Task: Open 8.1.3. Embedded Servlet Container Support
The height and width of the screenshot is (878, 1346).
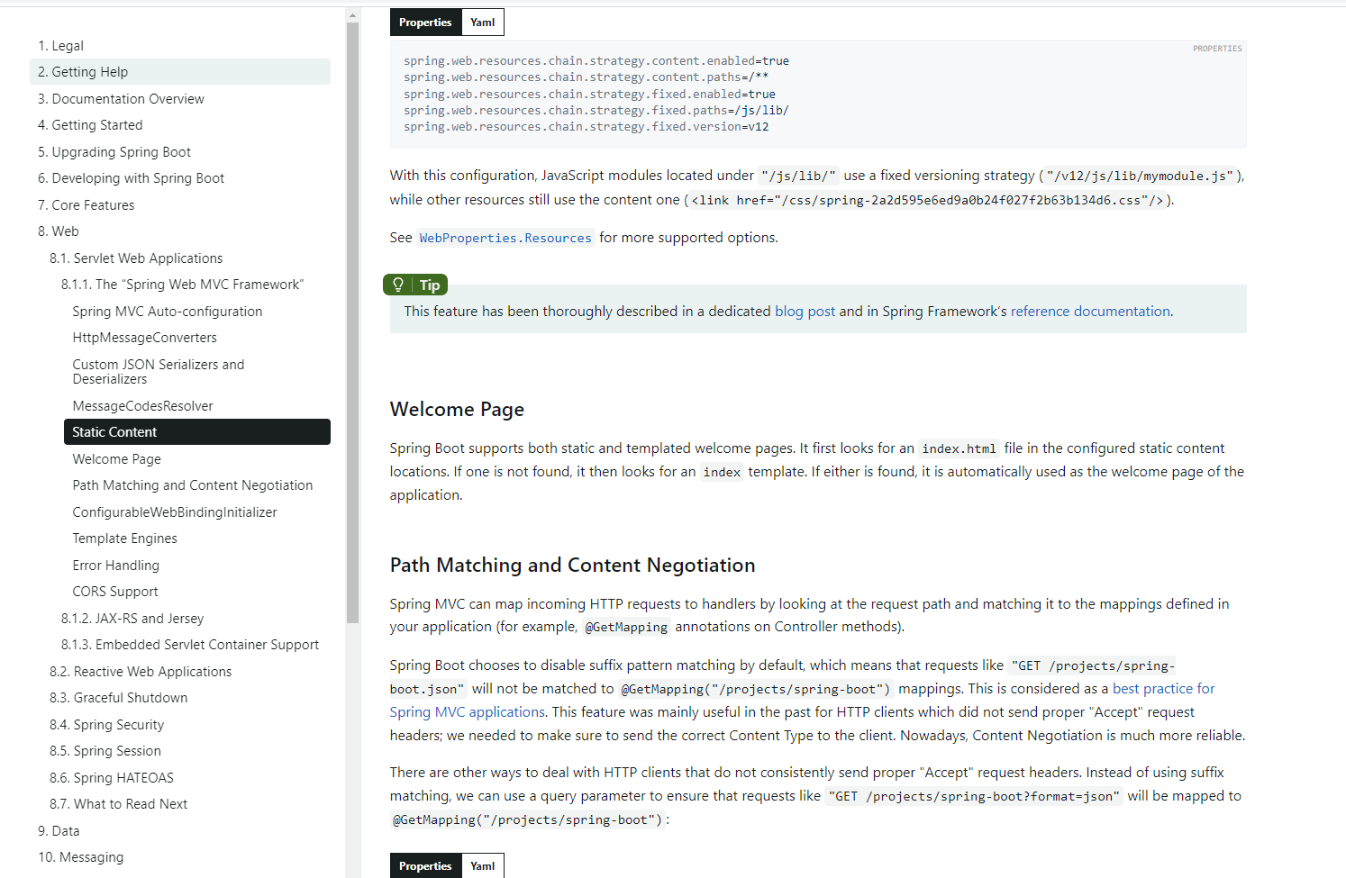Action: pyautogui.click(x=190, y=645)
